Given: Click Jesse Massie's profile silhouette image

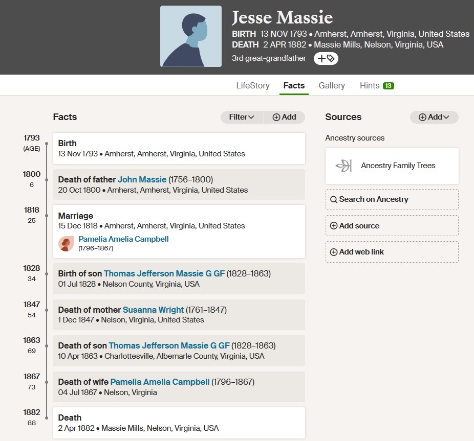Looking at the screenshot, I should [x=191, y=36].
